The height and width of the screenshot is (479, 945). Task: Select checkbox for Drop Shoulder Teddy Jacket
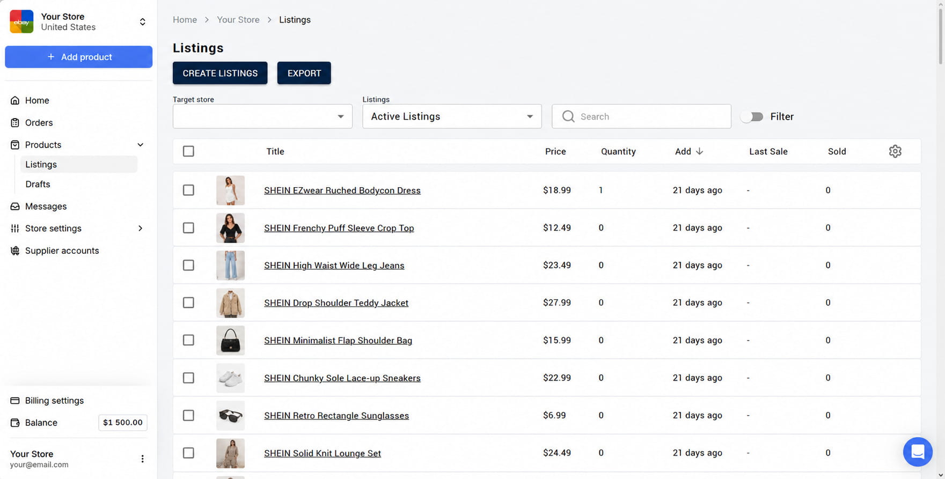coord(188,303)
